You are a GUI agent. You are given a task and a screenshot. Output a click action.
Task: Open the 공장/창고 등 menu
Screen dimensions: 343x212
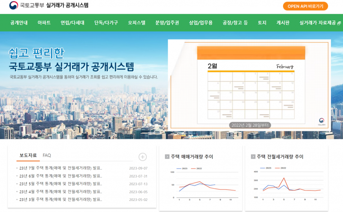click(x=235, y=23)
